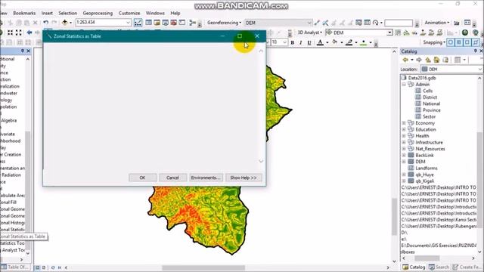Click the Italic formatting icon

[301, 42]
